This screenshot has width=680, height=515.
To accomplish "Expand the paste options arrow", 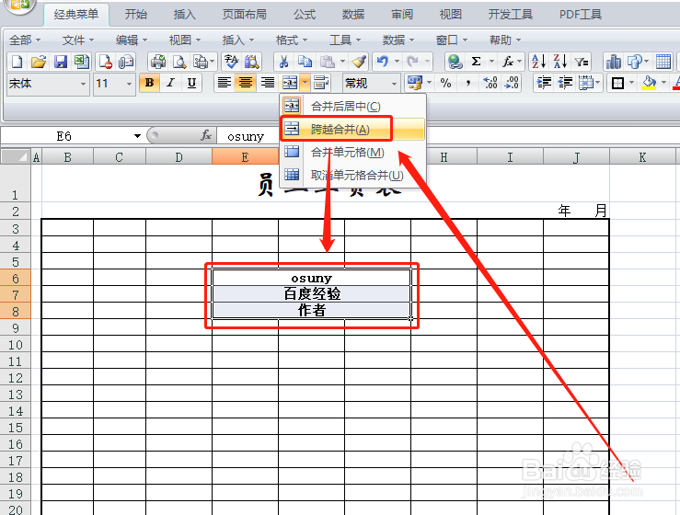I will 342,62.
